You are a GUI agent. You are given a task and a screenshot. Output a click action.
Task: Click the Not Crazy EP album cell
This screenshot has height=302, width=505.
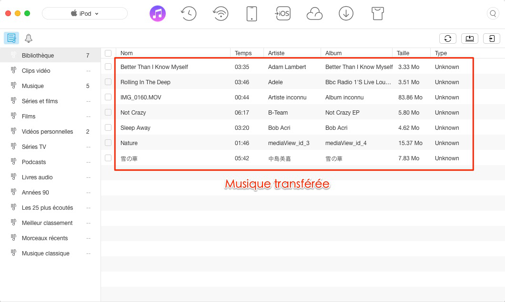coord(343,113)
